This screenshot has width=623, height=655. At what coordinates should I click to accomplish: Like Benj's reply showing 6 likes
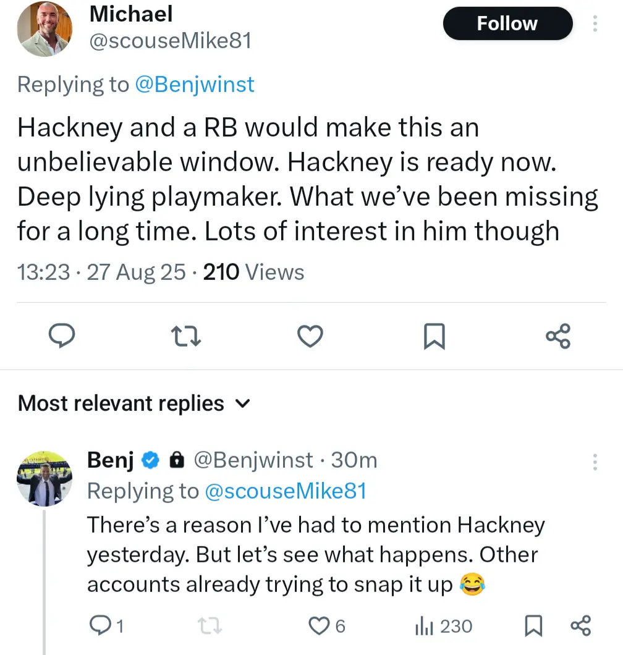coord(318,627)
